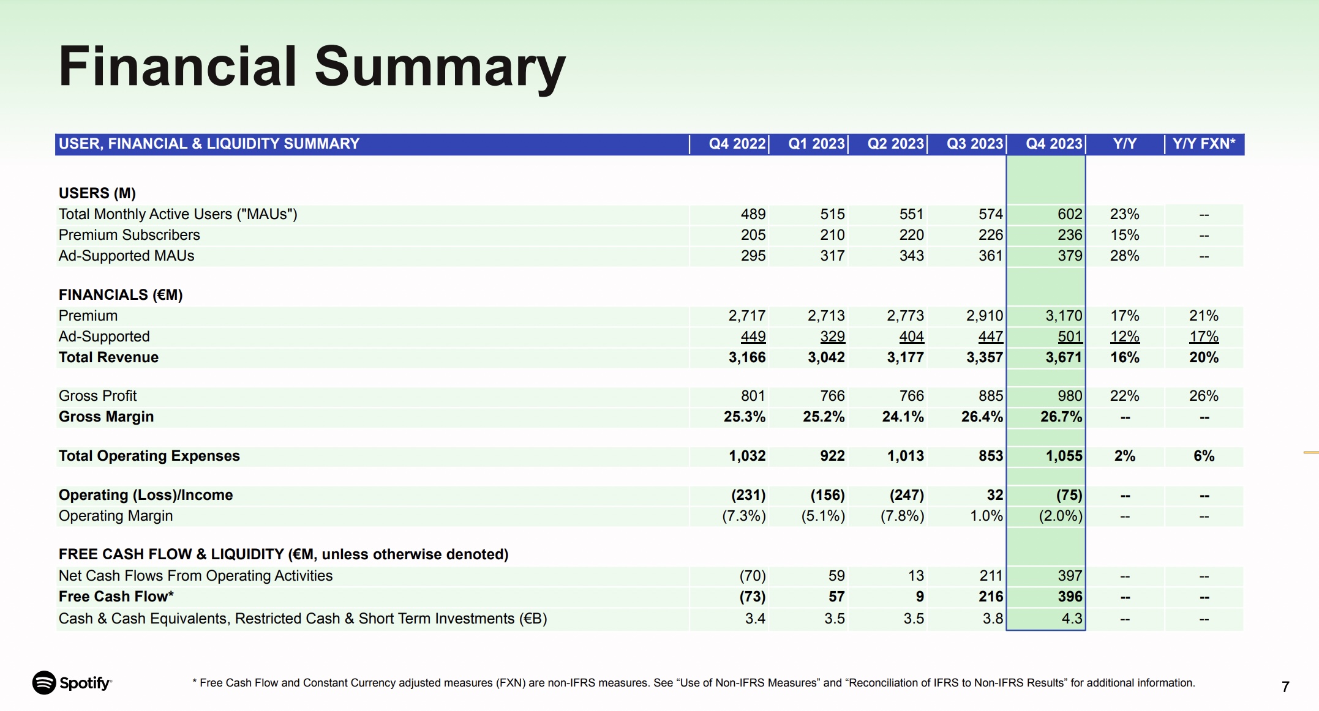Click the Q3 2023 Total Revenue value 3,357

(985, 357)
